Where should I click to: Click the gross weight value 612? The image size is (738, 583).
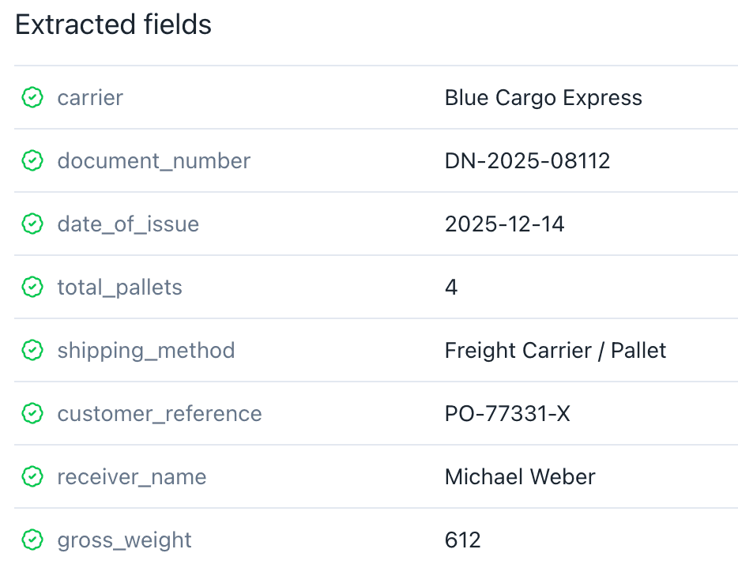pos(463,540)
